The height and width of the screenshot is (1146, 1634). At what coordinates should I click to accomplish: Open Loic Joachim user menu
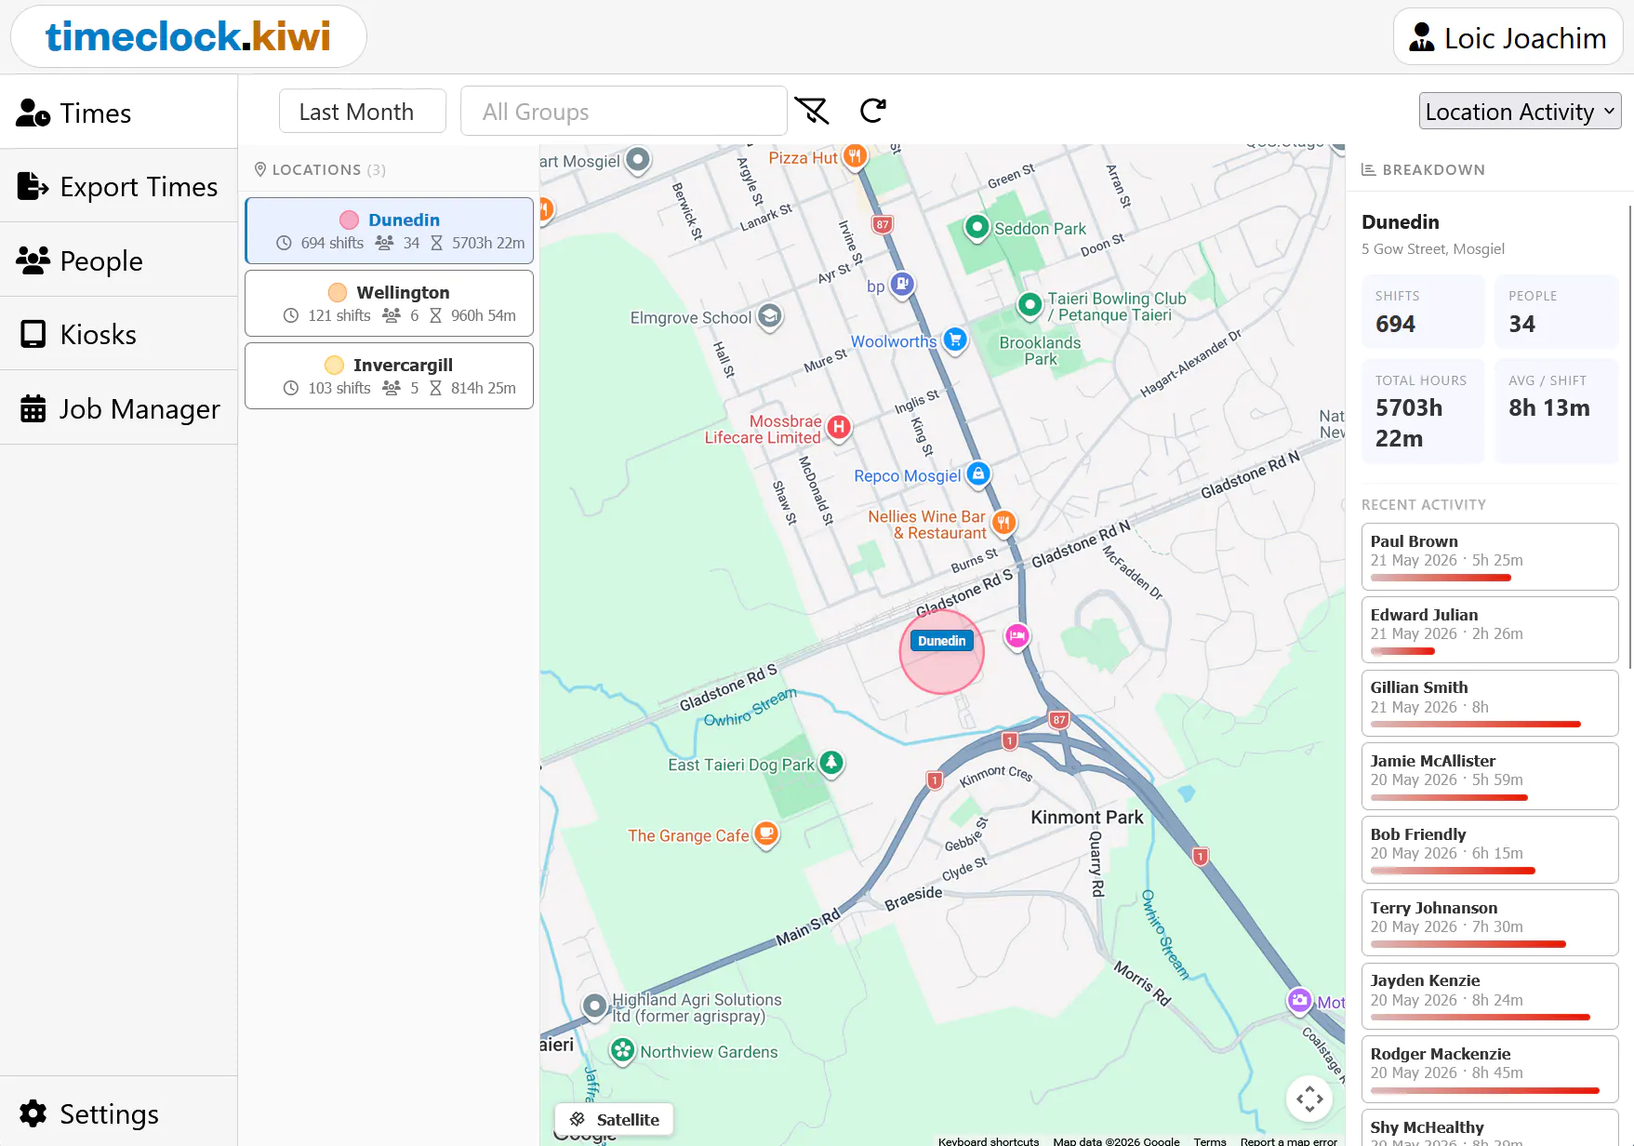[1508, 37]
